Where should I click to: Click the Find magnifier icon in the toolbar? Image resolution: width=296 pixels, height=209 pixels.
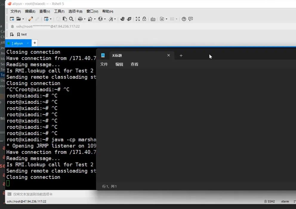tap(71, 19)
